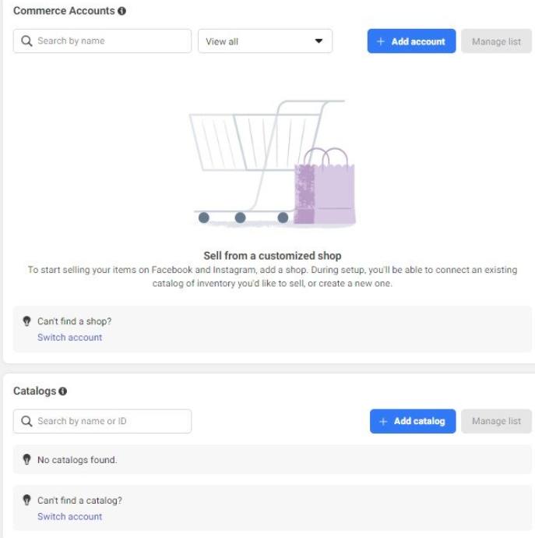Click the plus icon on Add catalog

383,421
